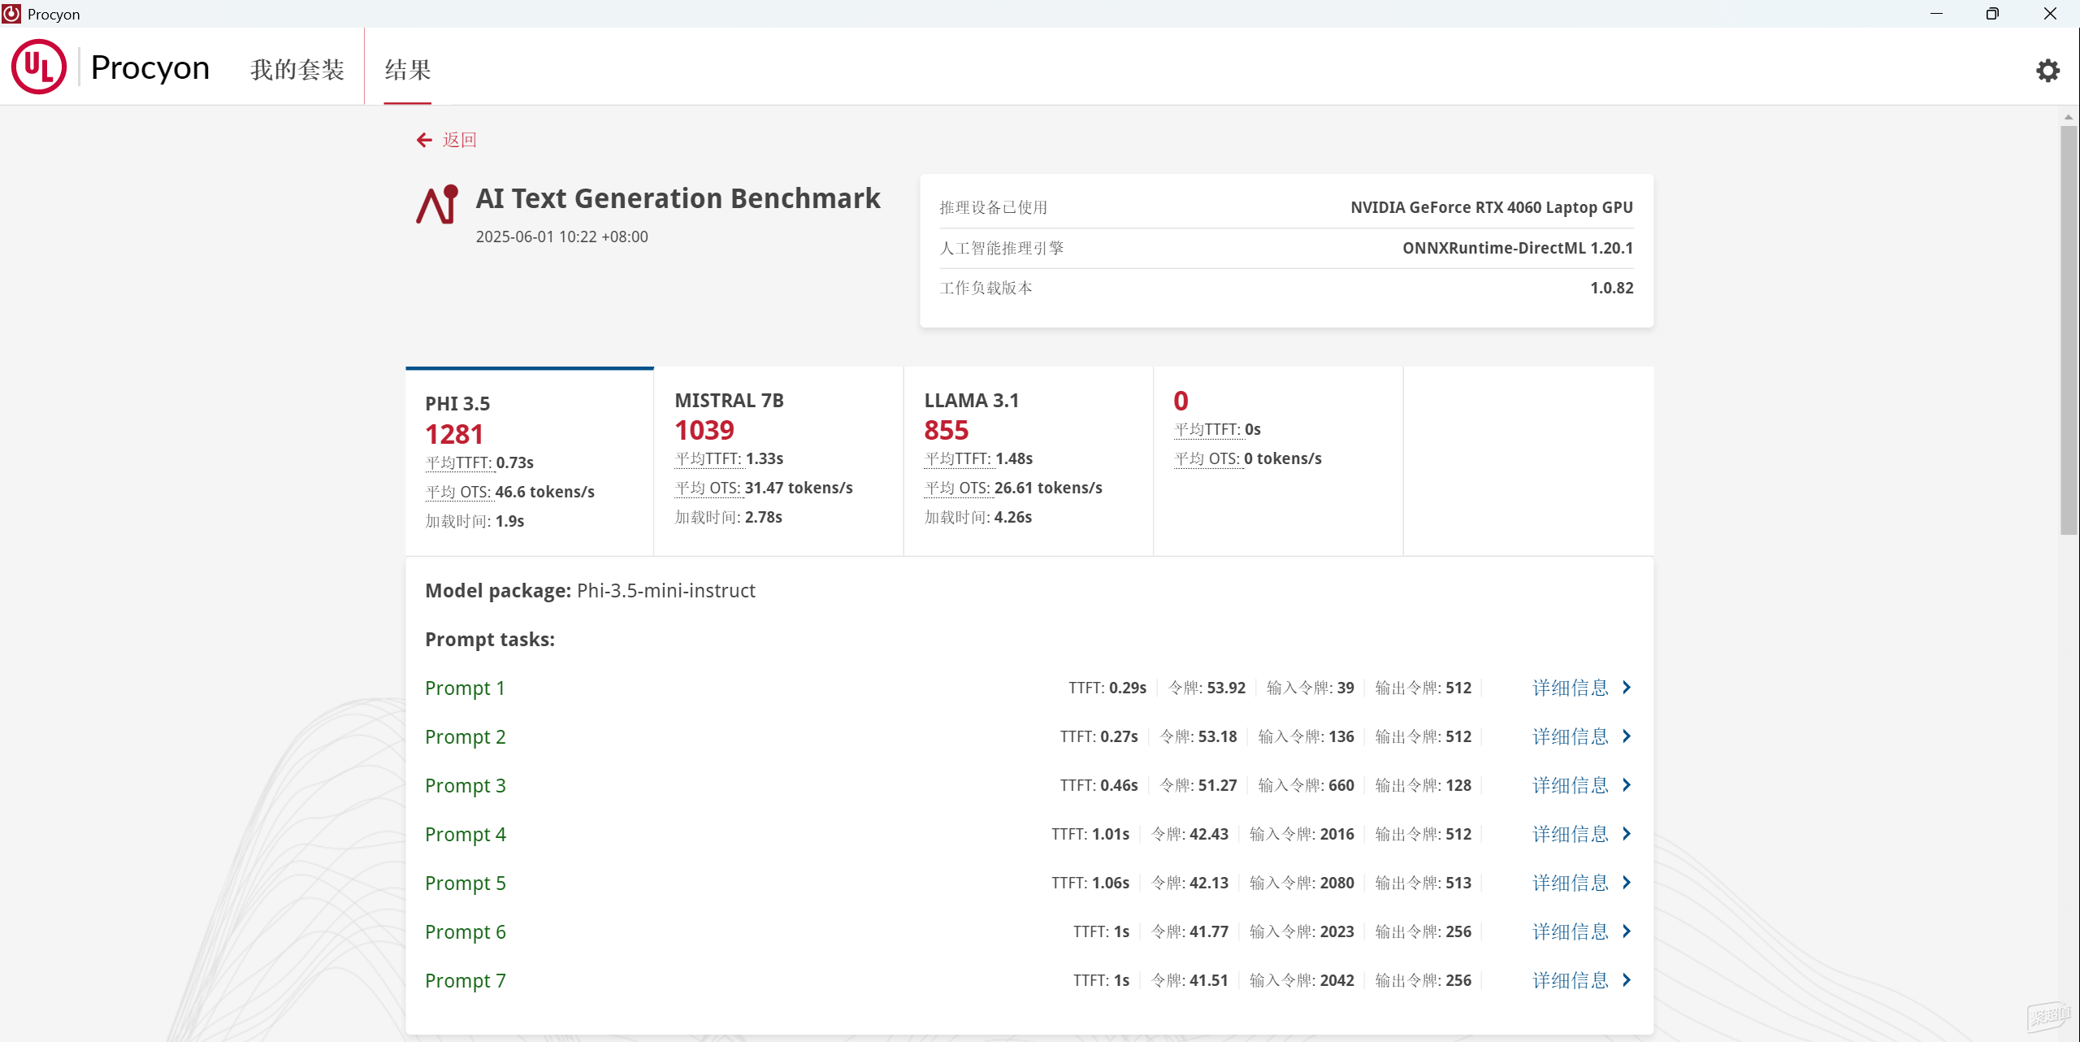Screen dimensions: 2080x1042
Task: Open the 我的套装 tab
Action: pyautogui.click(x=297, y=70)
